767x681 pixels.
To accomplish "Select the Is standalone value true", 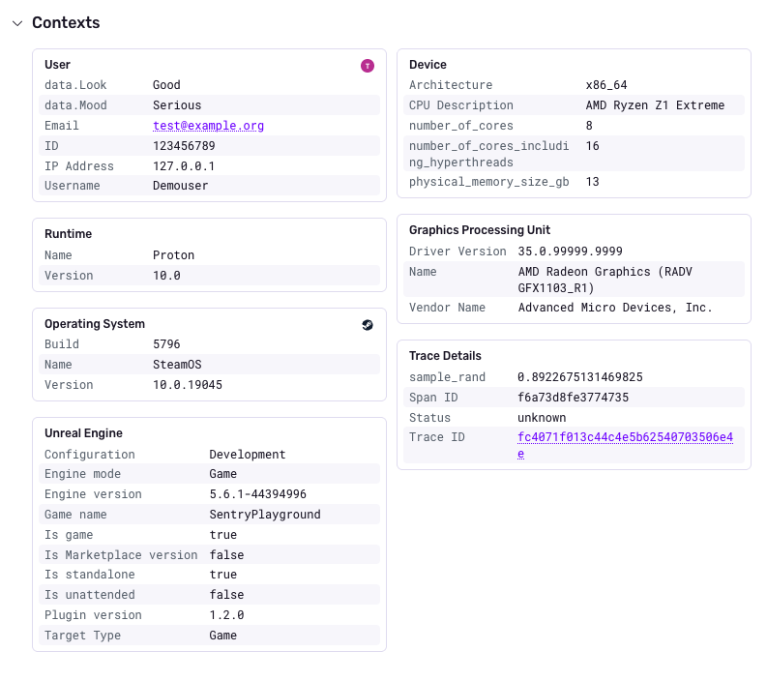I will click(x=223, y=575).
